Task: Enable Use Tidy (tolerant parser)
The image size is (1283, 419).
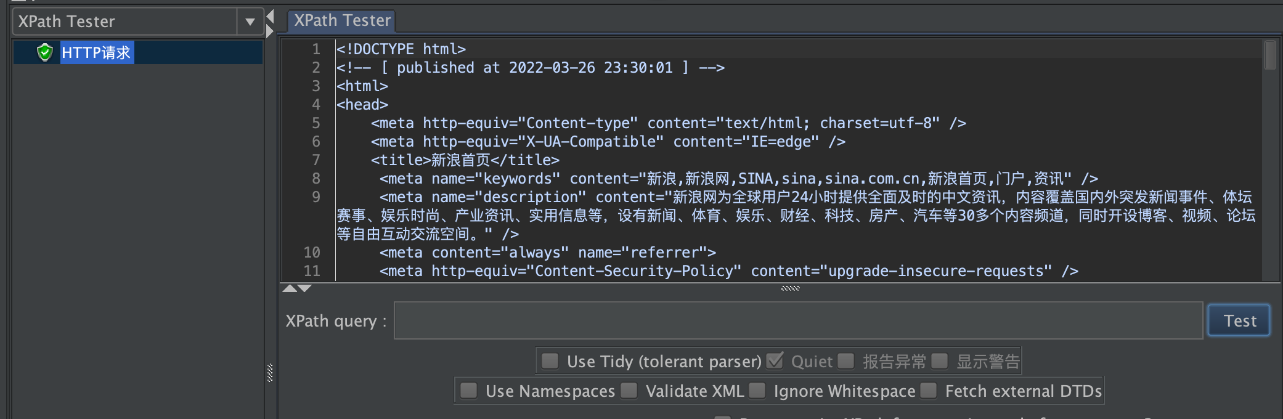Action: tap(550, 360)
